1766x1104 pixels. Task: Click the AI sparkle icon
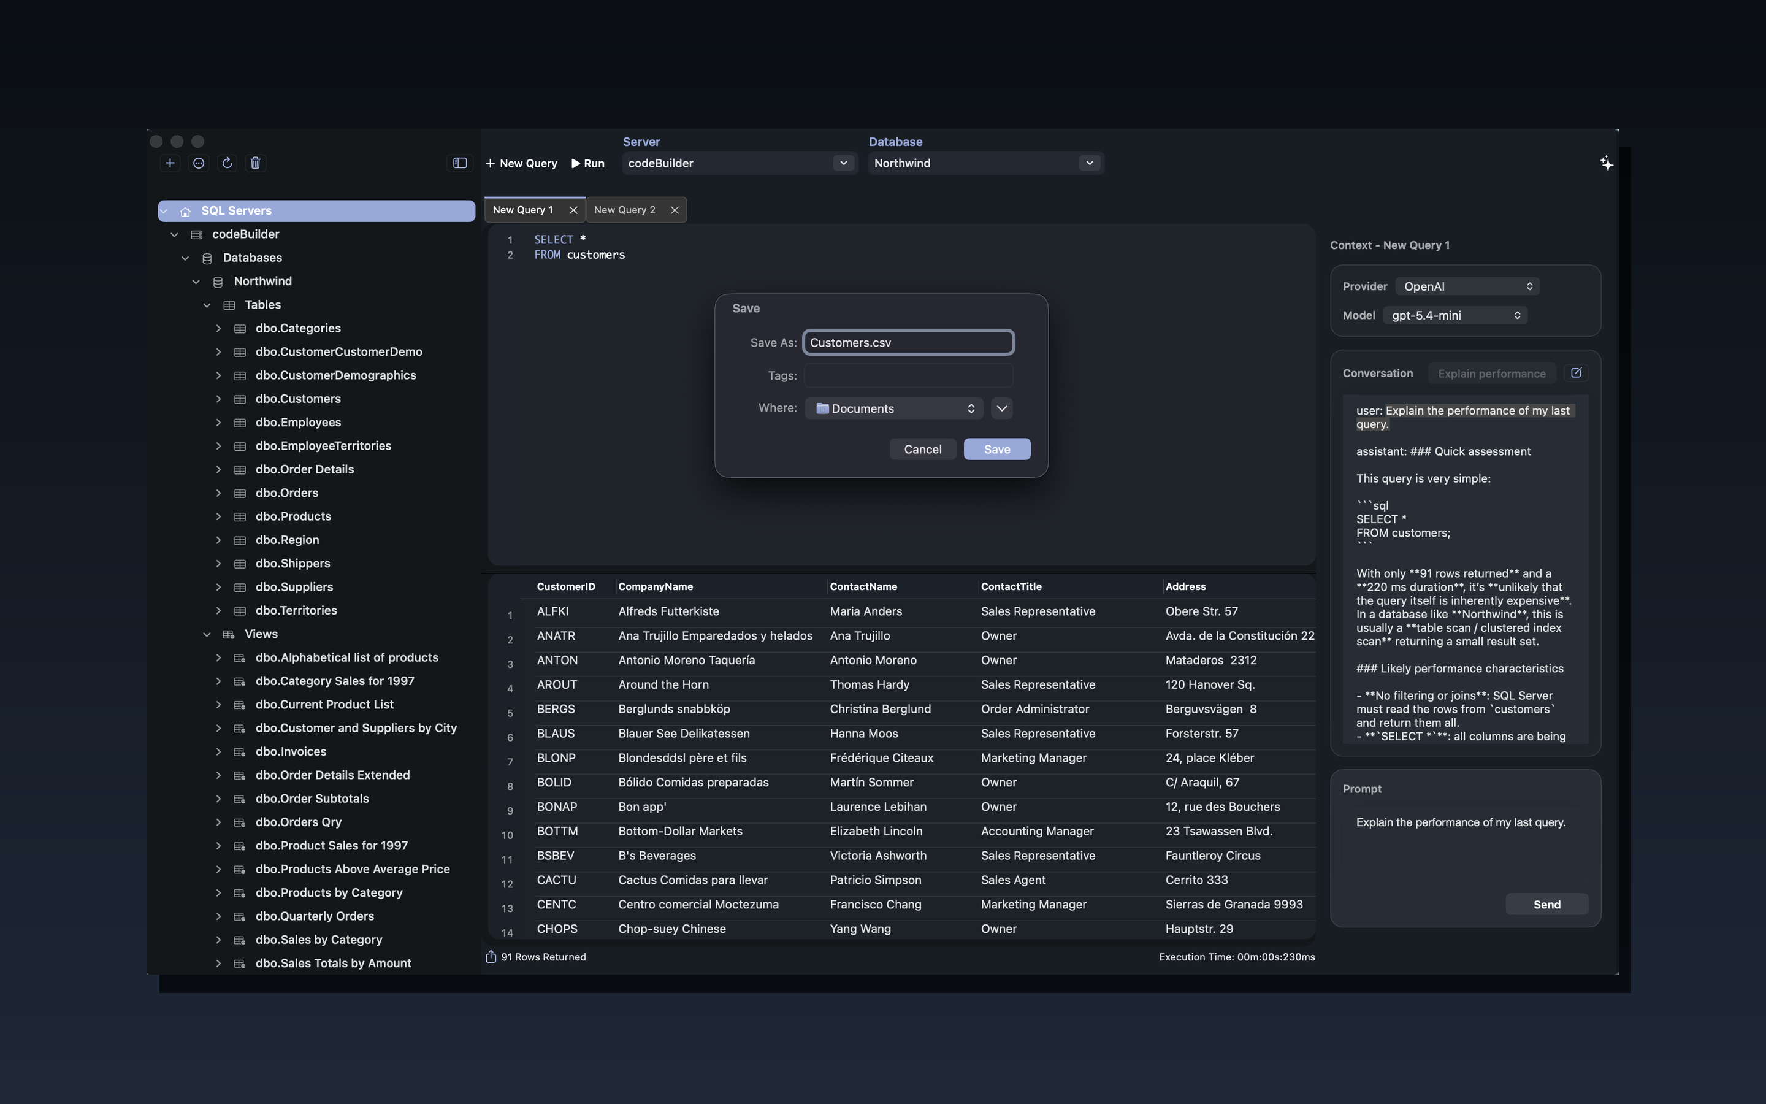pyautogui.click(x=1606, y=163)
